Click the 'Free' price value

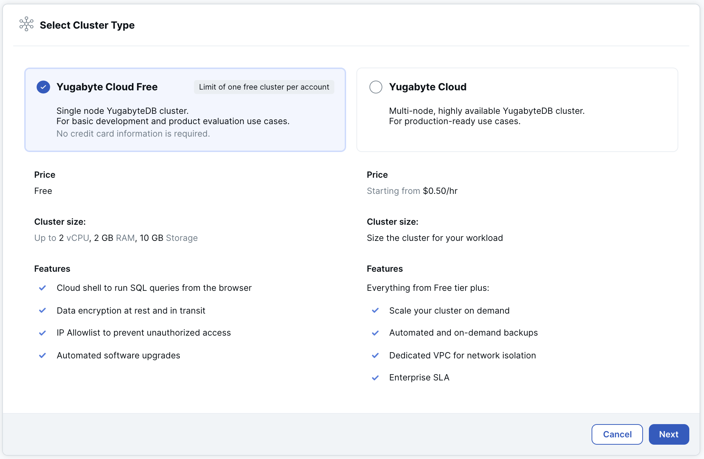click(43, 191)
